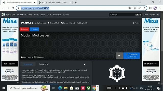Click the red AMD icon in the taskbar
Image resolution: width=163 pixels, height=91 pixels.
pyautogui.click(x=83, y=88)
